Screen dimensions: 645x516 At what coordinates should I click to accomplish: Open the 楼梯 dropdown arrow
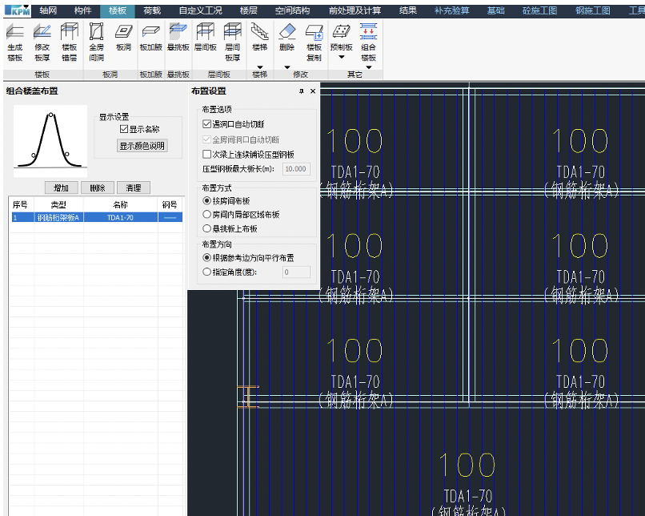pos(260,67)
